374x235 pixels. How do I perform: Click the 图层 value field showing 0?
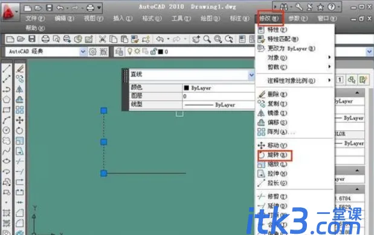coord(219,96)
